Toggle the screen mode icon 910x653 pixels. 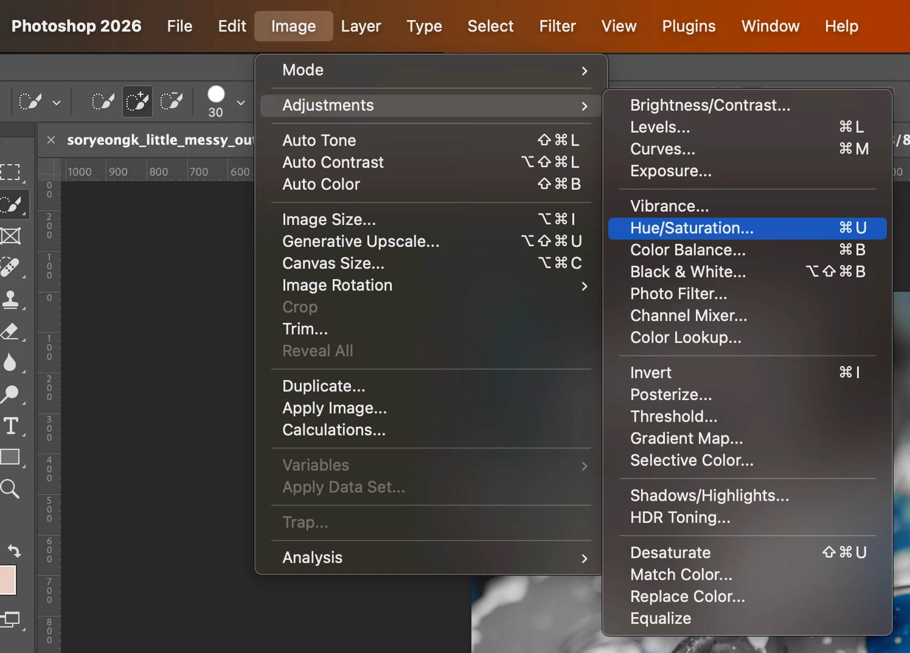pyautogui.click(x=11, y=620)
